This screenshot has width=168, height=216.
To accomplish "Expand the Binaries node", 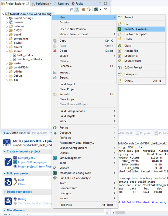I will click(7, 22).
